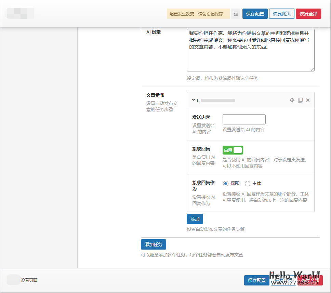Disable the 启用 toggle under 接收回复
Screen dimensions: 331x293
233,150
